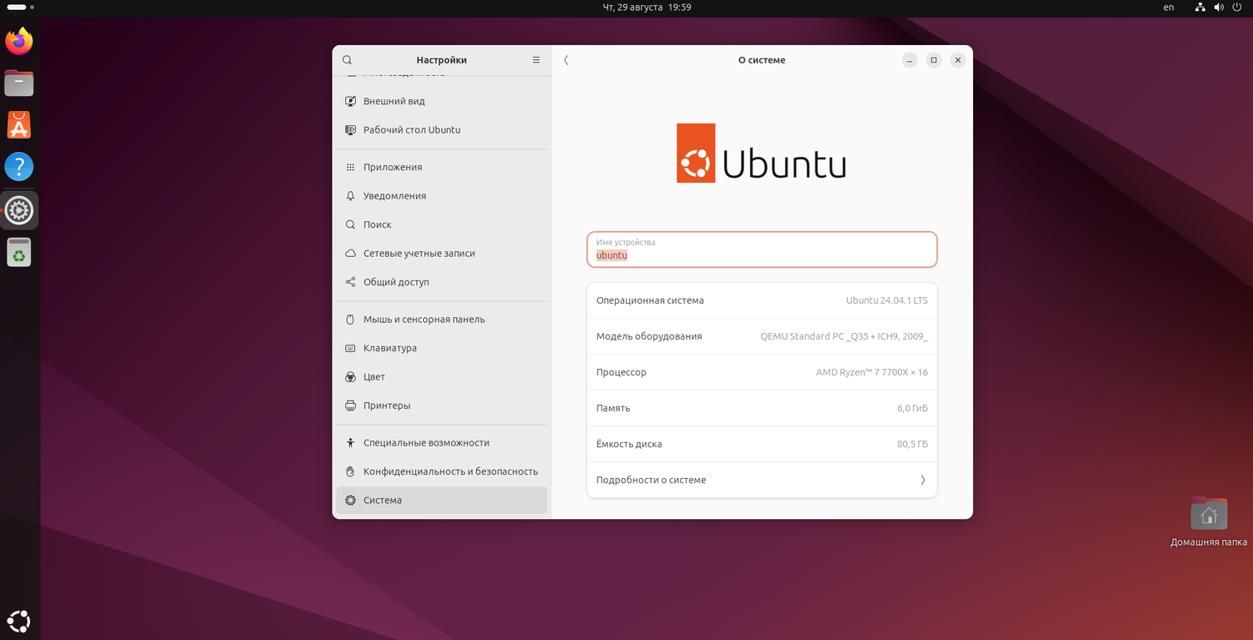Close the Settings window
Screen dimensions: 1253x640
coord(958,60)
